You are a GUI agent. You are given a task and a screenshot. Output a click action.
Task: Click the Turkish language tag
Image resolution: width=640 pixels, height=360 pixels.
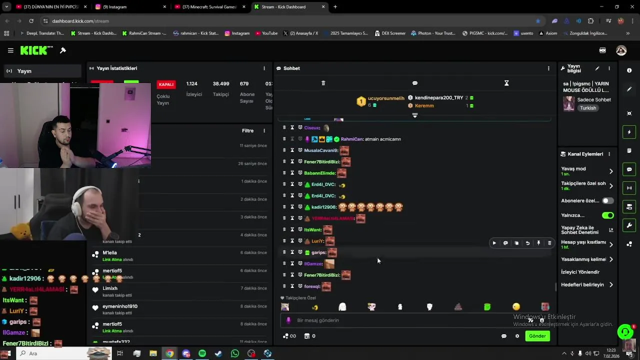[588, 108]
